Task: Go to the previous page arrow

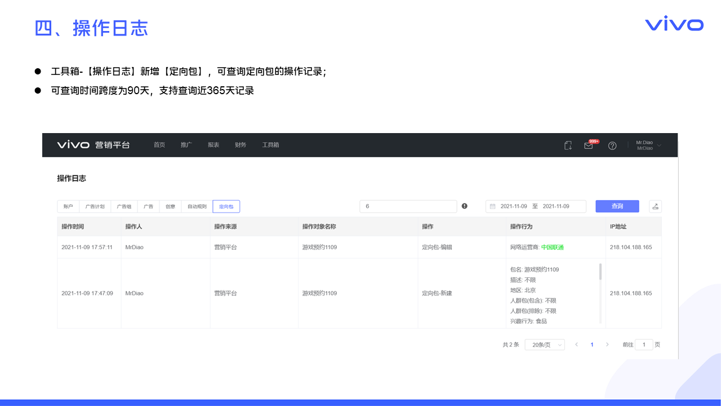Action: 576,345
